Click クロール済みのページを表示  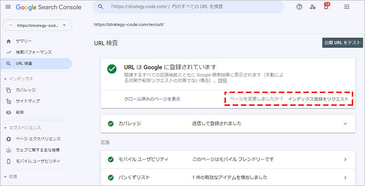click(x=152, y=99)
